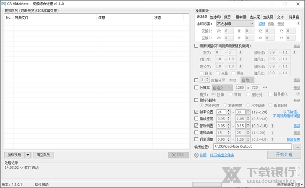The width and height of the screenshot is (305, 188).
Task: Open help icon beside 背景虚化 option
Action: [x=298, y=94]
